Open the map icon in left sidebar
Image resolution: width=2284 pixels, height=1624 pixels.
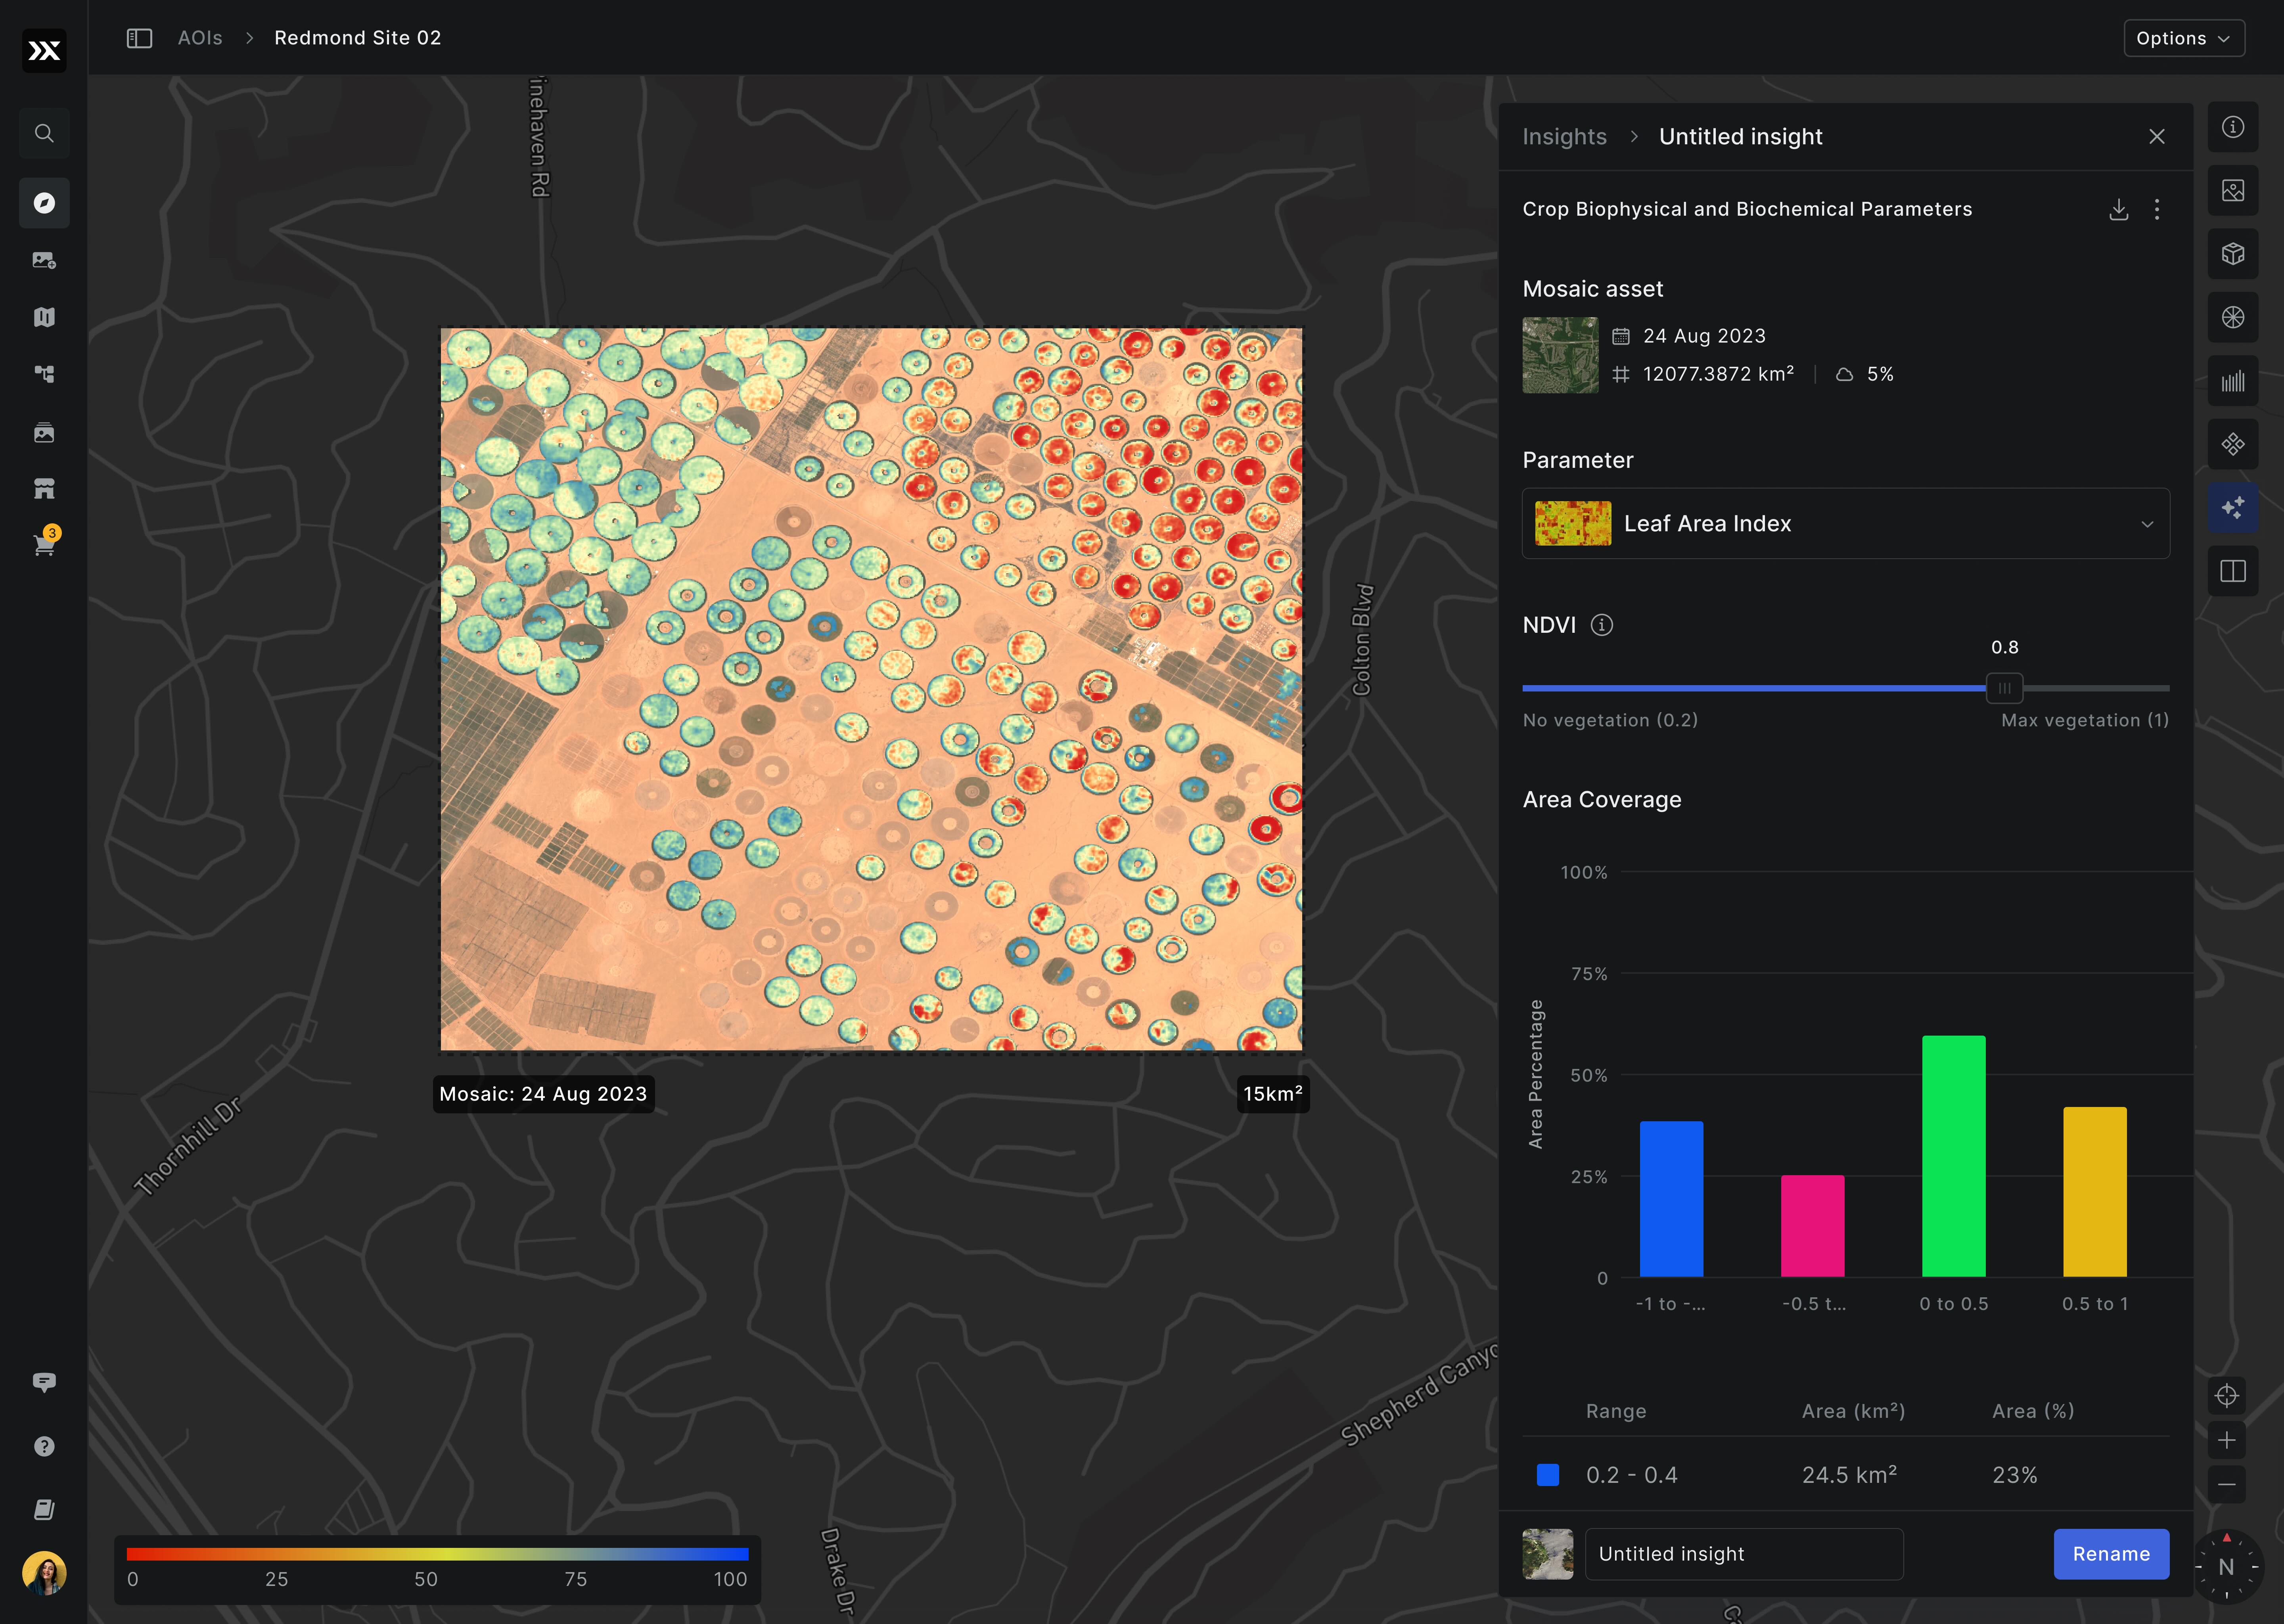coord(44,317)
